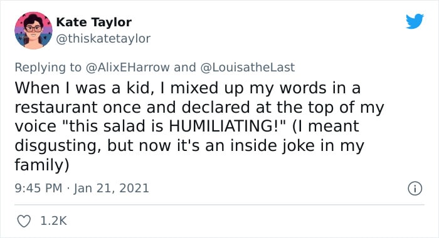Click the Jan 21, 2021 date

112,188
